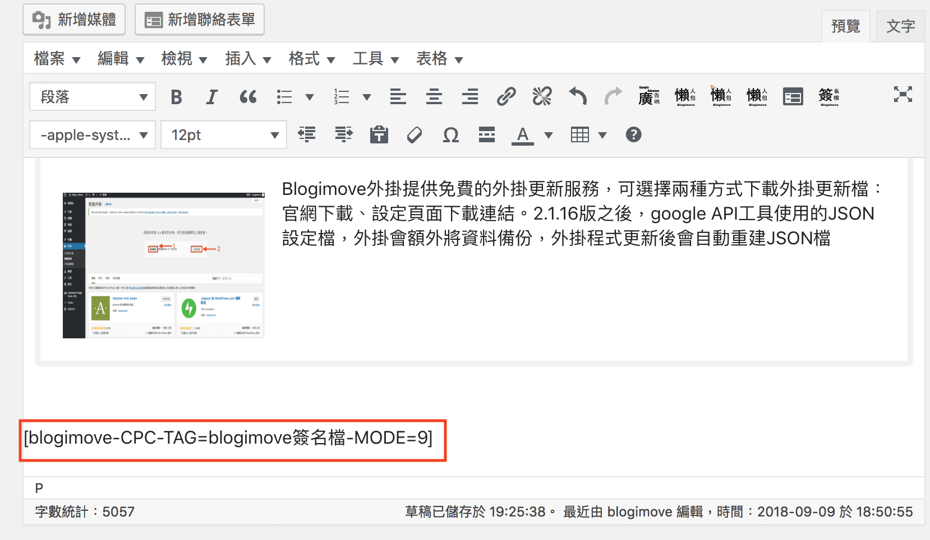The width and height of the screenshot is (930, 540).
Task: Click the 字數統計：5057 word count
Action: coord(85,511)
